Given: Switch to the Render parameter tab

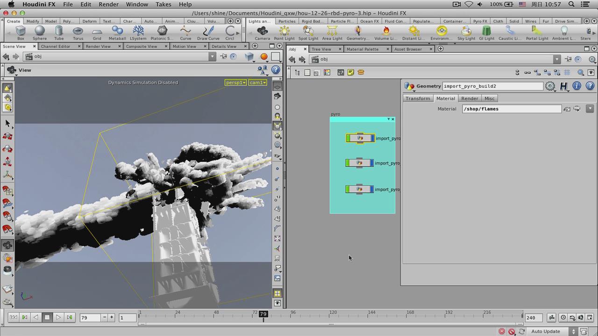Looking at the screenshot, I should [x=470, y=98].
